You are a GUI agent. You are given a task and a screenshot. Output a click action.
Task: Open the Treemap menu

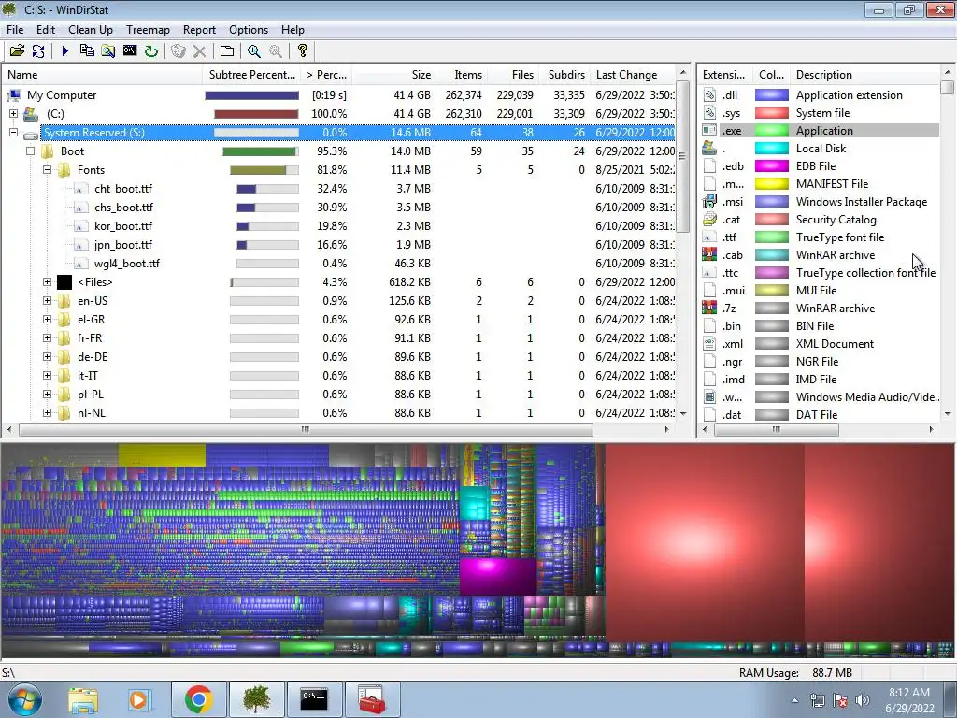point(148,29)
